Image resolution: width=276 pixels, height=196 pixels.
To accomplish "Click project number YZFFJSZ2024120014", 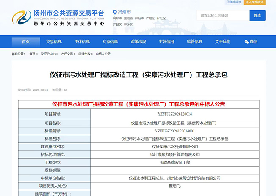I will pos(175,114).
